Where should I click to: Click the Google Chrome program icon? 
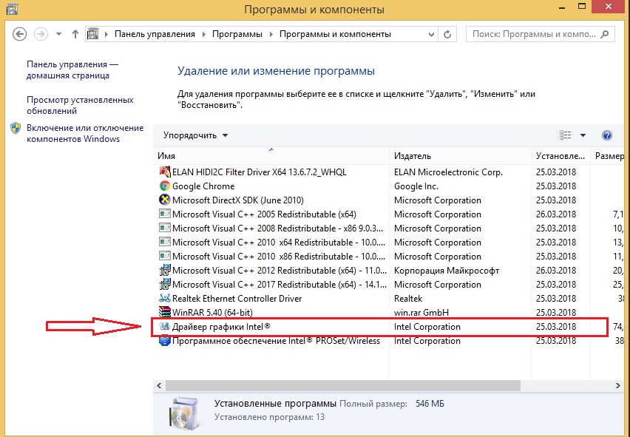[165, 186]
